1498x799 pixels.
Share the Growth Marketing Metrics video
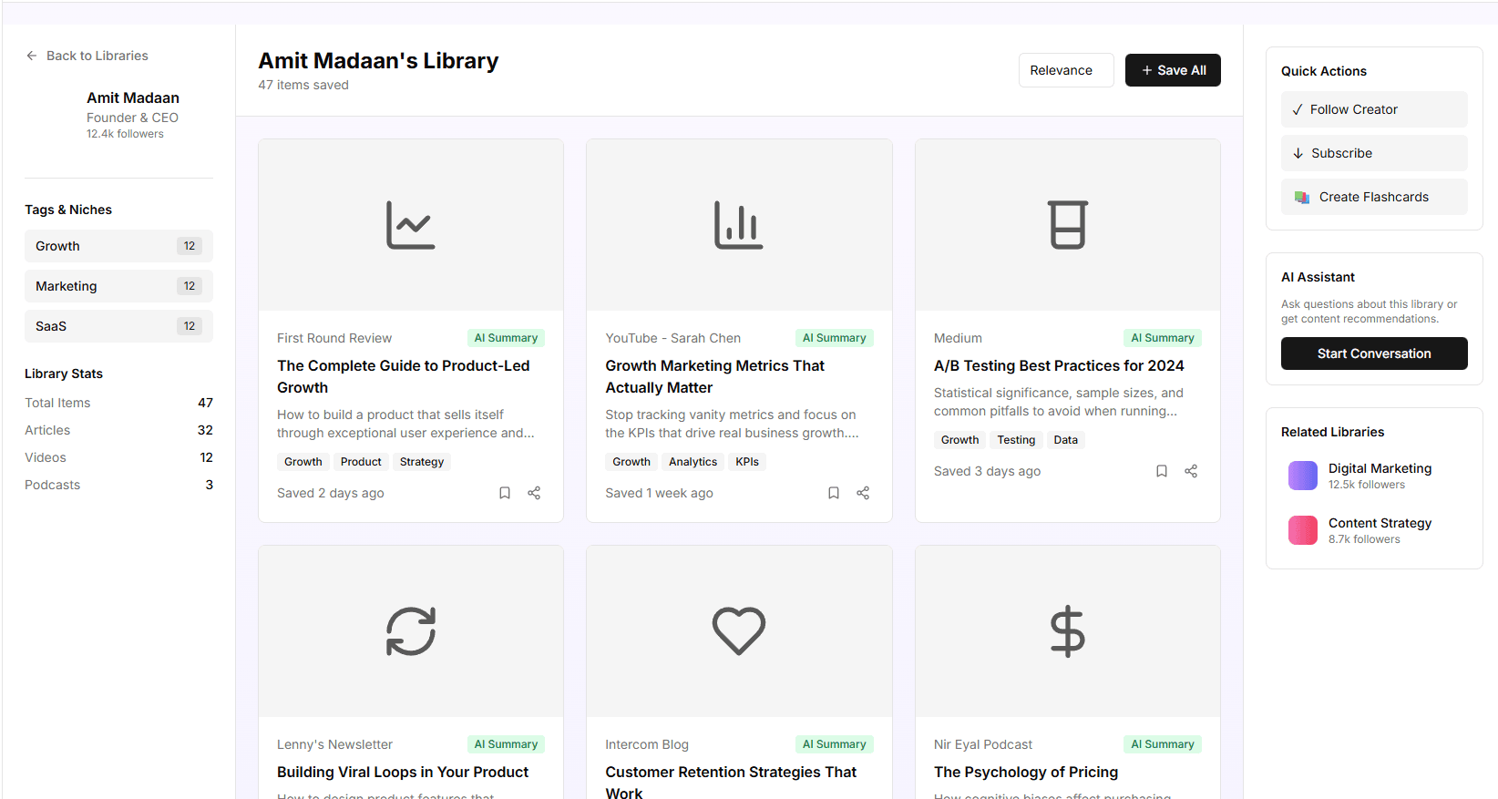[863, 493]
